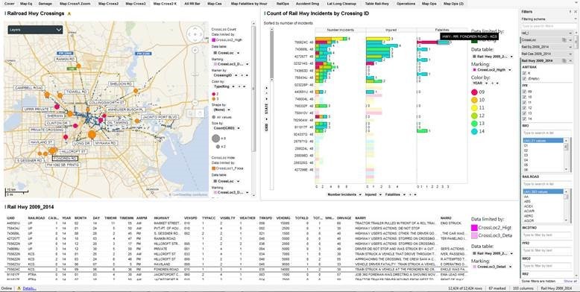Click the map zoom slider handle

click(x=195, y=74)
